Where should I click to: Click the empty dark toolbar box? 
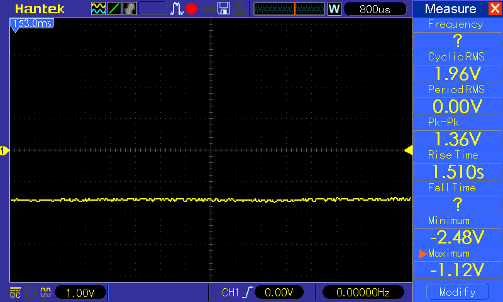click(153, 9)
